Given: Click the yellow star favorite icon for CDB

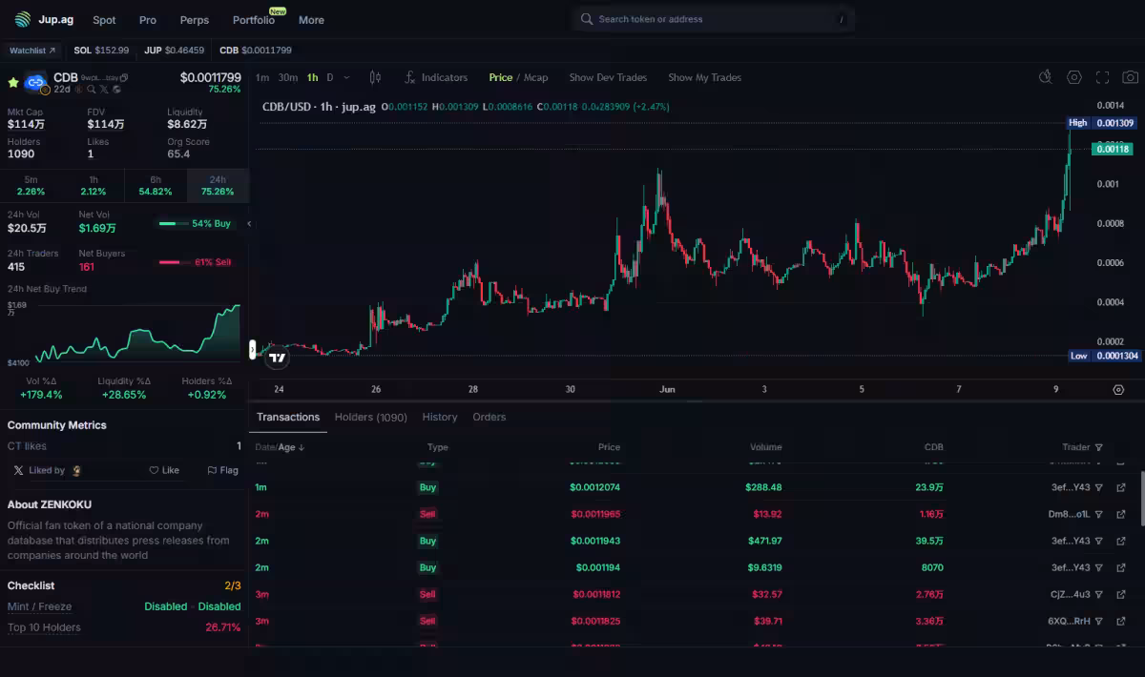Looking at the screenshot, I should click(13, 83).
